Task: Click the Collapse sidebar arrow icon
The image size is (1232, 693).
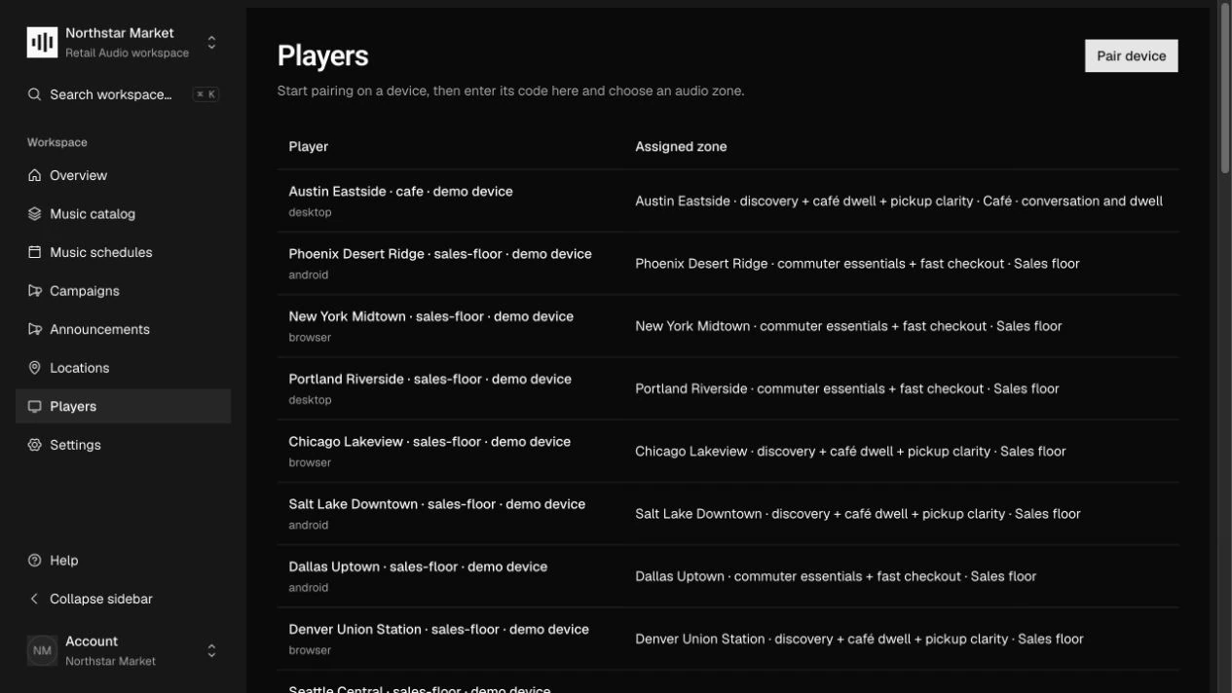Action: tap(35, 599)
